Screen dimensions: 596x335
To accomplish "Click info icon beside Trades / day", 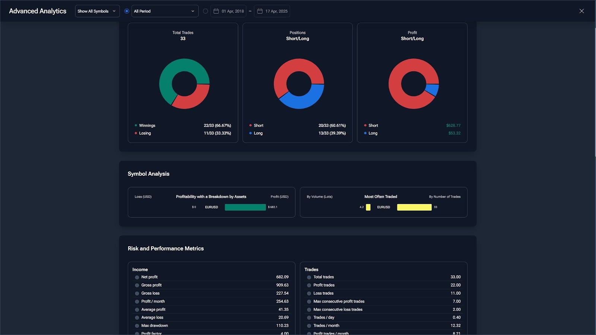I will (309, 318).
